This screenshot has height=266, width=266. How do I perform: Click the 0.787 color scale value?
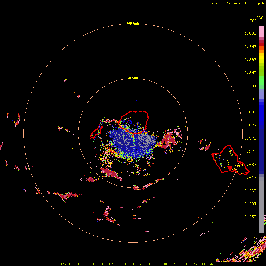250,86
